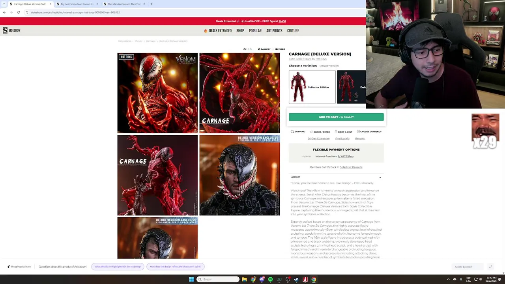The width and height of the screenshot is (505, 284).
Task: Reload the page with refresh icon
Action: [x=19, y=12]
